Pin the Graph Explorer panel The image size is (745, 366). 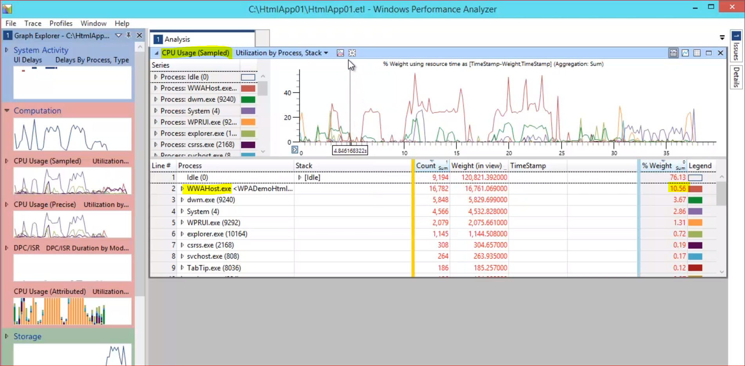tap(128, 35)
